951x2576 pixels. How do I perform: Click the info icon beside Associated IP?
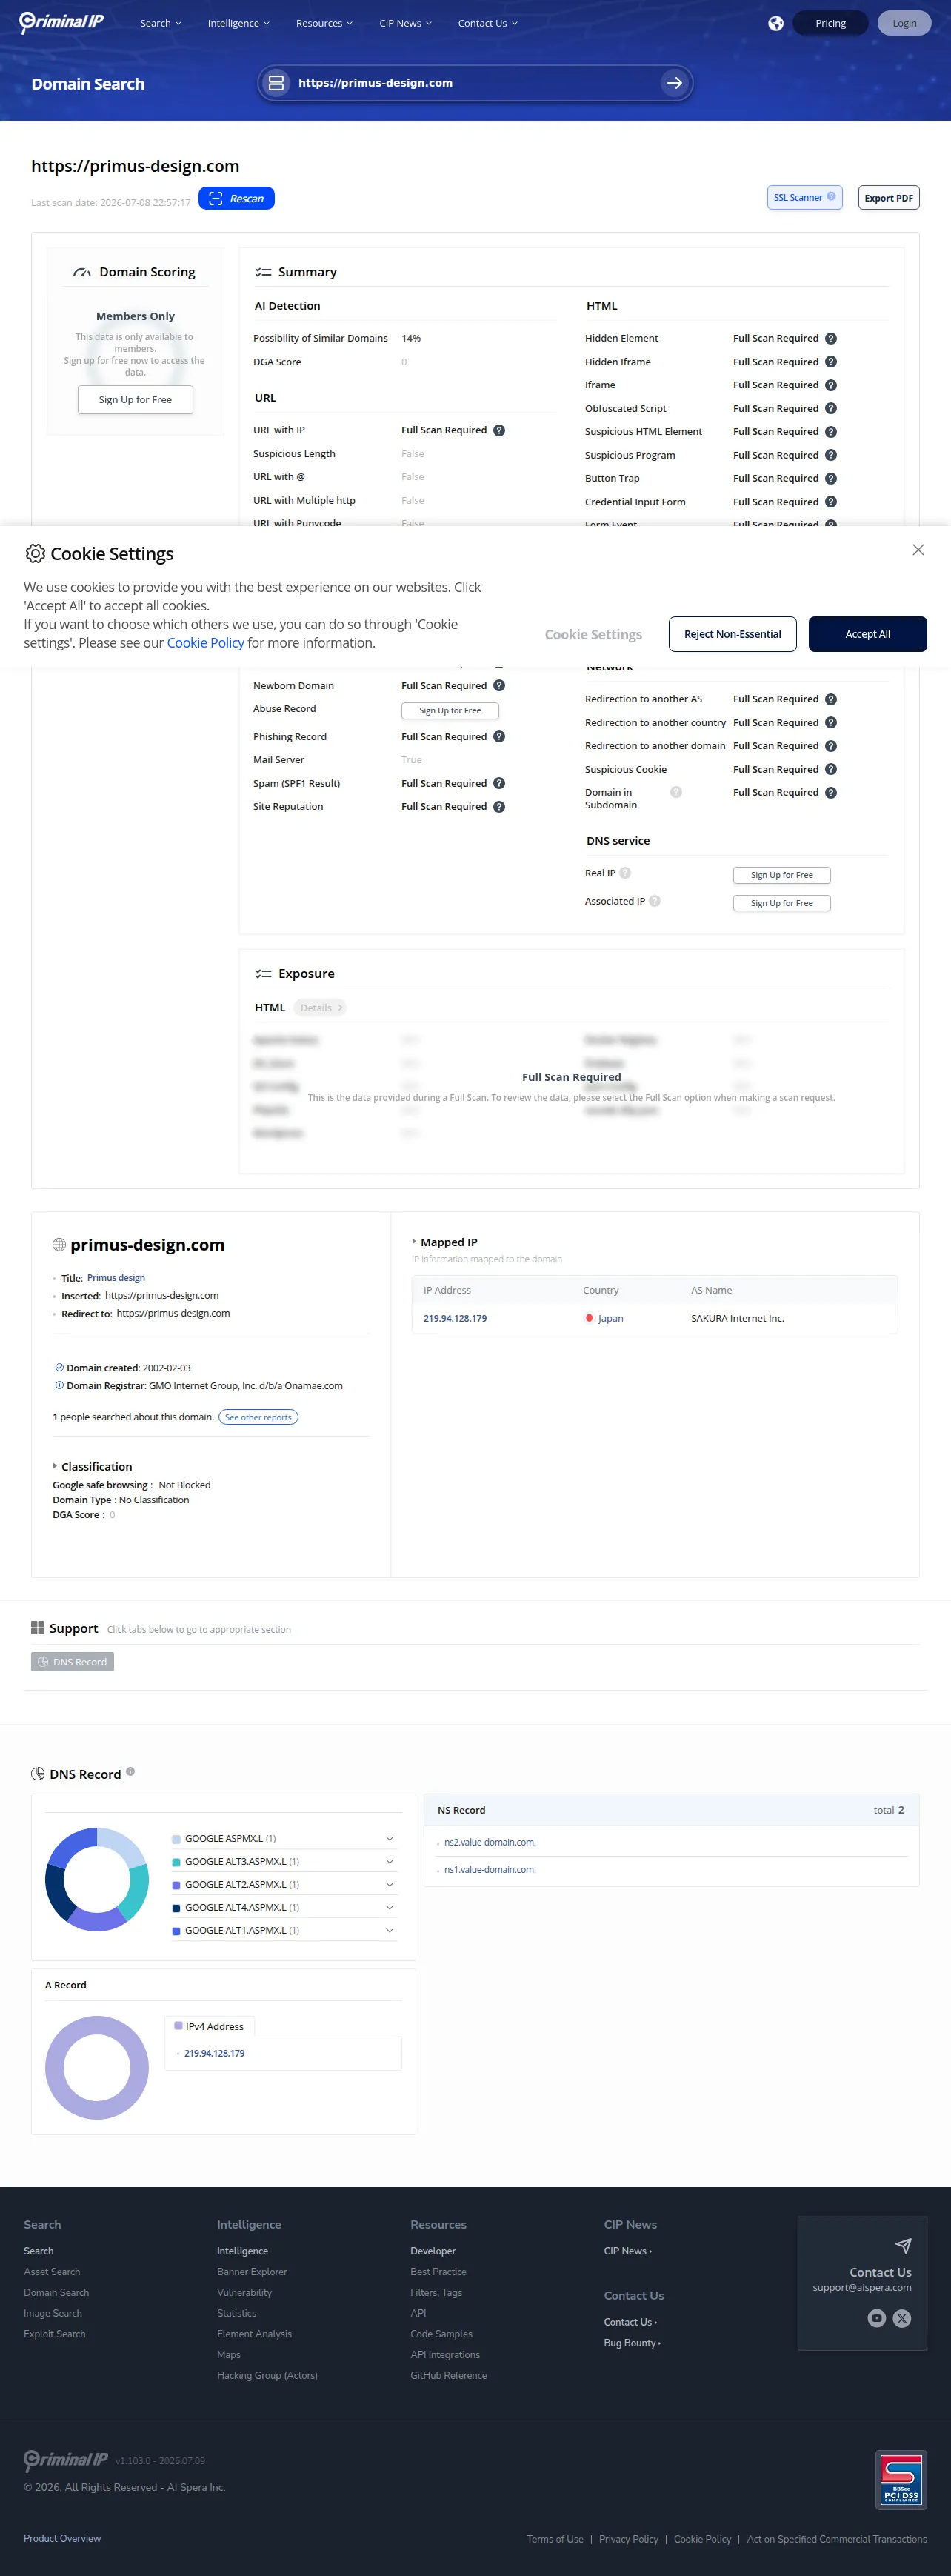click(x=654, y=901)
